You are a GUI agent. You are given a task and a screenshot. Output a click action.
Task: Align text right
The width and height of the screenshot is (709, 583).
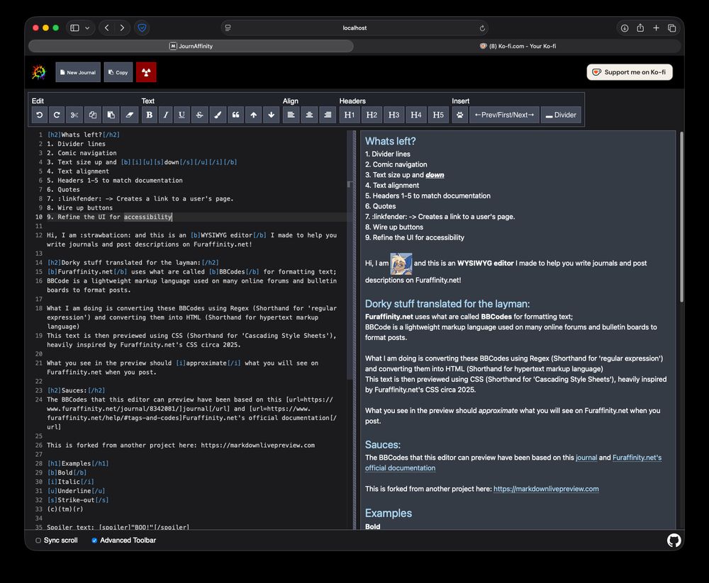[x=328, y=115]
